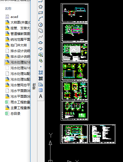Insert a Table using table tool

coord(41,90)
